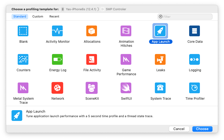Screen dimensions: 224x140
Task: Select the Core Data template icon
Action: click(x=195, y=31)
